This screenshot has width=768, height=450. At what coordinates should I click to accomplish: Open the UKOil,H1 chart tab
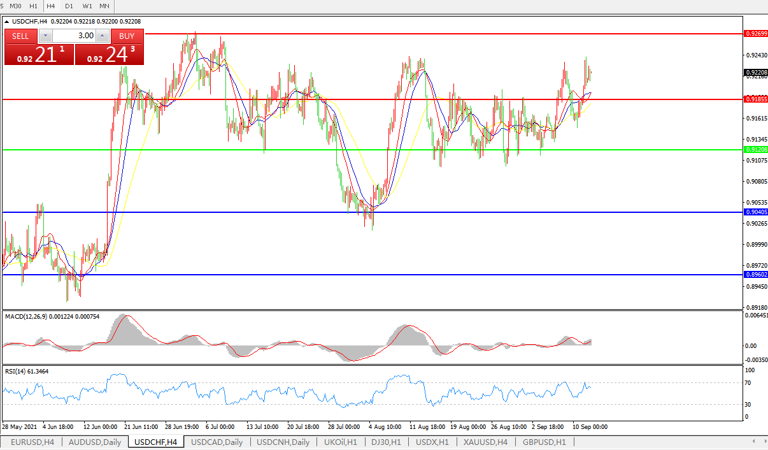[x=341, y=442]
